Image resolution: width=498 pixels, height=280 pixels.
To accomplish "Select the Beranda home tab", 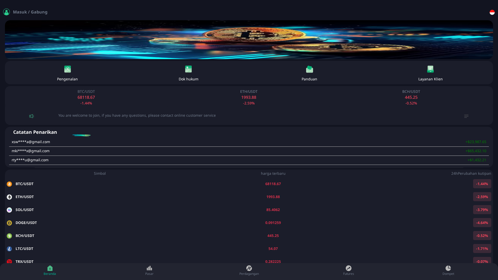I will [50, 270].
